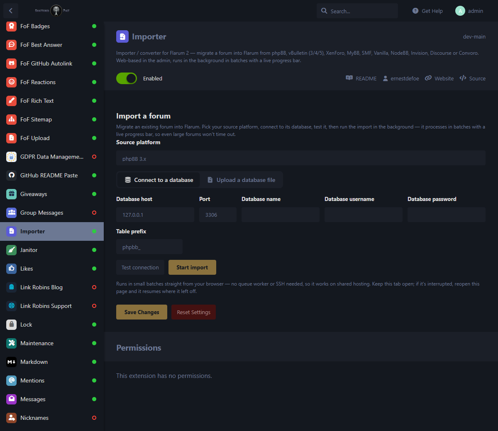
Task: Click the Group Messages people icon
Action: [x=12, y=213]
